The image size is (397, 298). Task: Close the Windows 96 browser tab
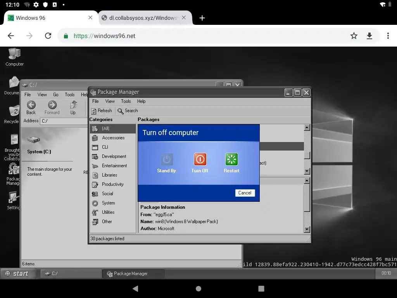coord(90,17)
